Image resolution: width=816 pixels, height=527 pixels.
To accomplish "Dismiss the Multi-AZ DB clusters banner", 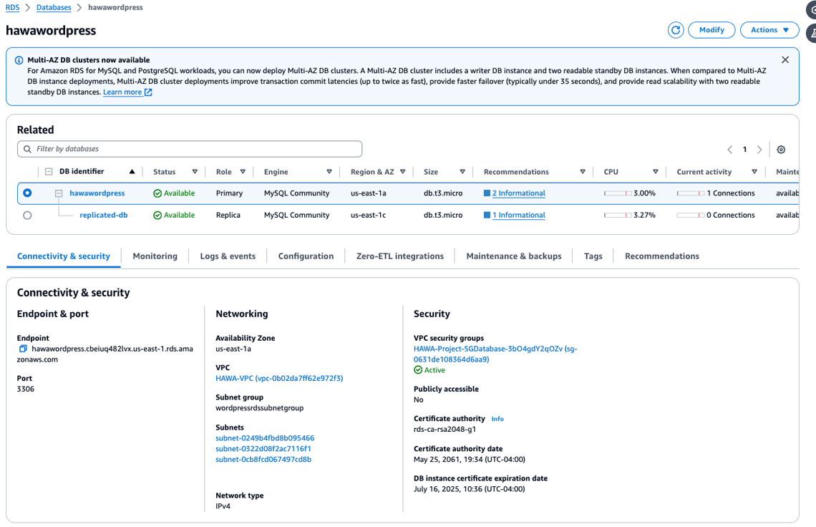I will pos(785,60).
